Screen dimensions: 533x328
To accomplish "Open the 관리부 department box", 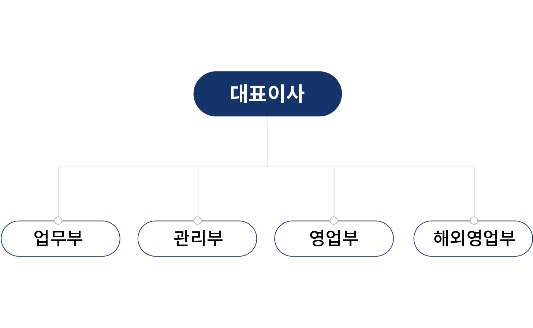I will point(197,239).
